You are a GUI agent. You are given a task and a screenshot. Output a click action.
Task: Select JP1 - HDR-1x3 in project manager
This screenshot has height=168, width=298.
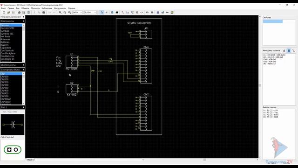269,64
